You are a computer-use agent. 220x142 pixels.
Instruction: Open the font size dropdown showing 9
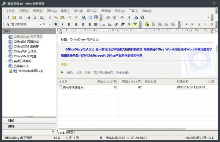[50, 24]
